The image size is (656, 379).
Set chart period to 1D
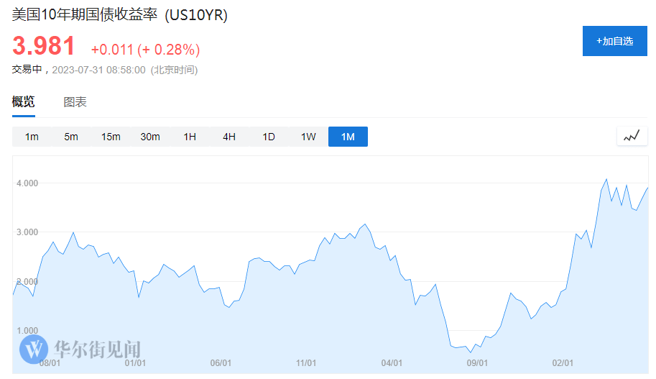click(269, 137)
